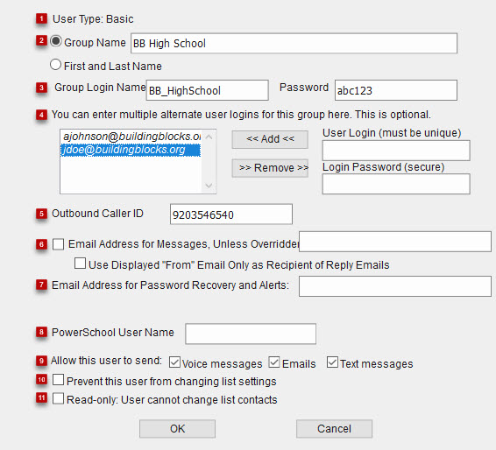This screenshot has height=450, width=496.
Task: Uncheck the Voice messages checkbox
Action: (174, 362)
